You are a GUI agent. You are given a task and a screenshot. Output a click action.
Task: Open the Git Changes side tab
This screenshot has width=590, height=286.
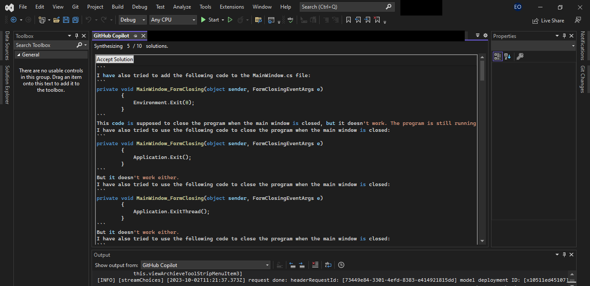pos(583,79)
